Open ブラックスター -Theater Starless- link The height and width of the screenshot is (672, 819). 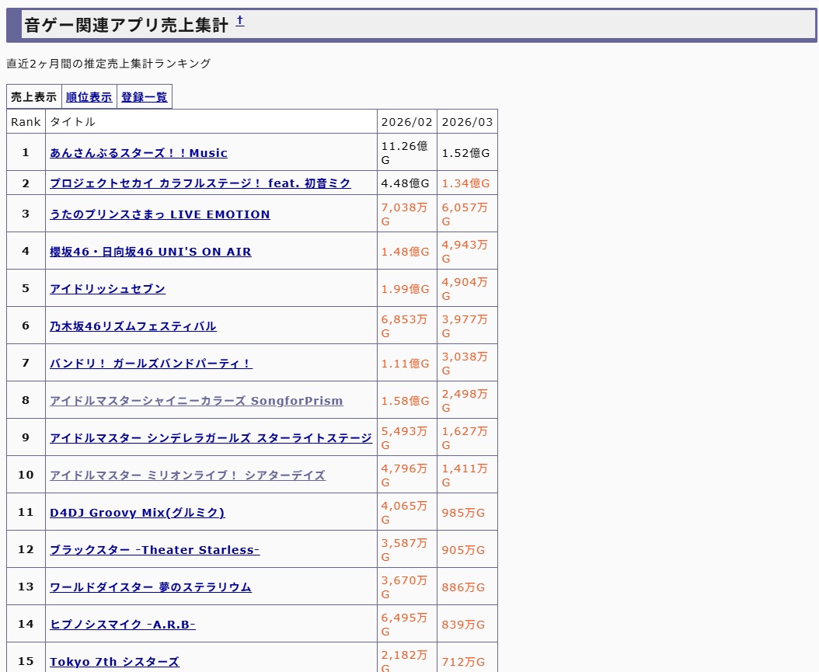155,550
